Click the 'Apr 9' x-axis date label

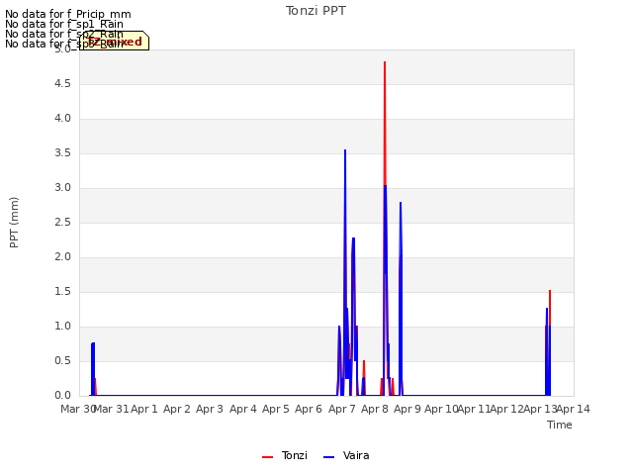407,409
